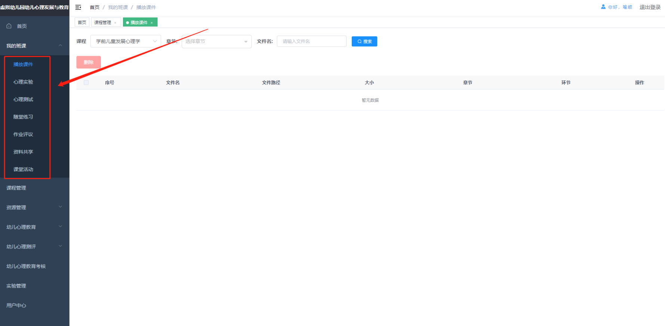Focus the 文件名 input field
665x326 pixels.
(x=311, y=41)
